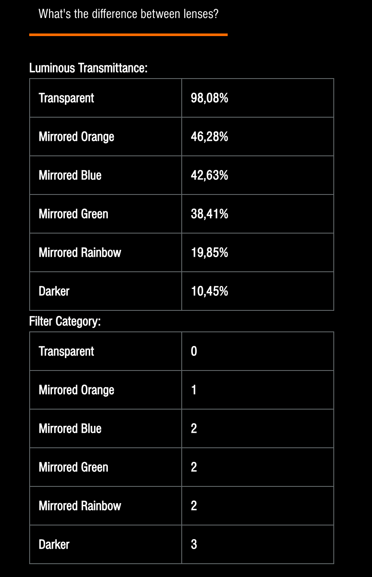Select Mirrored Orange in the Filter Category table

[x=76, y=390]
